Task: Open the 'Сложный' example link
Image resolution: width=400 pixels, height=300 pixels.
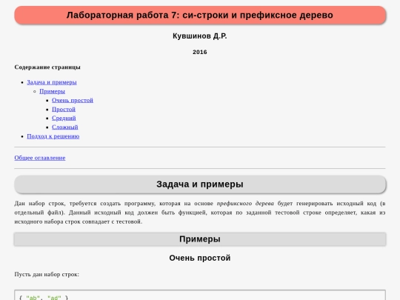Action: click(64, 127)
